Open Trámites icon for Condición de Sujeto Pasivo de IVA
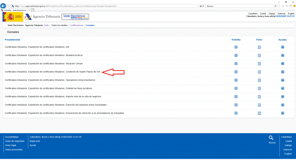 pyautogui.click(x=236, y=72)
